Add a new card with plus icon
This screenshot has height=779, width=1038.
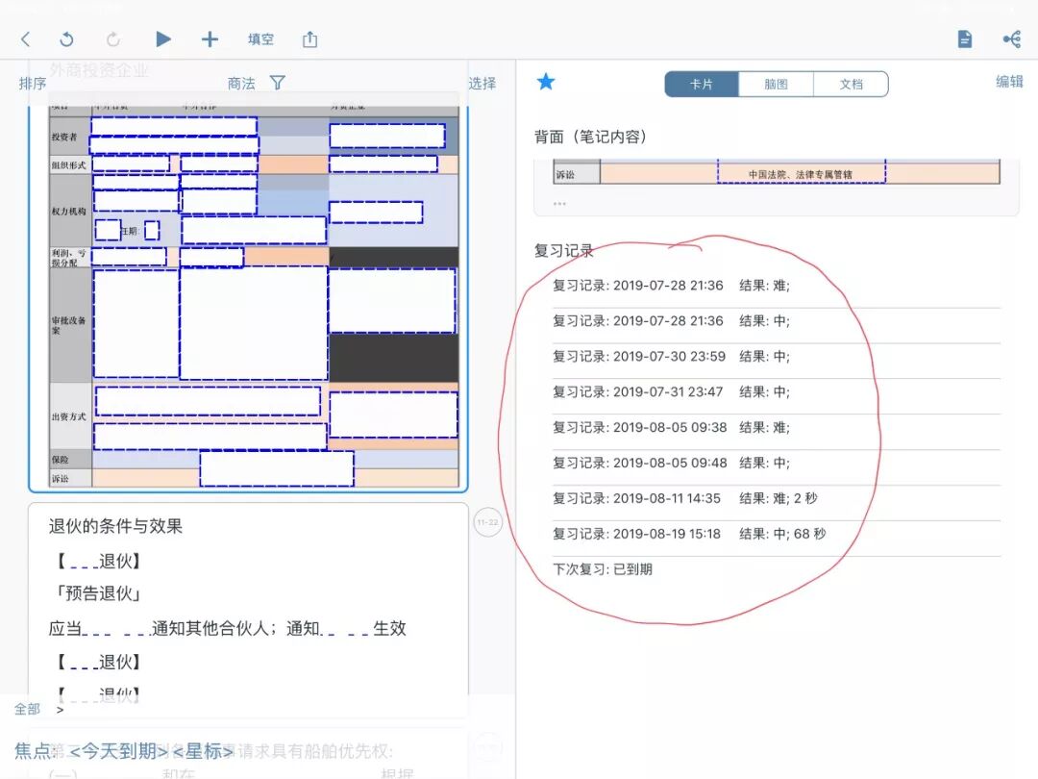click(x=210, y=39)
